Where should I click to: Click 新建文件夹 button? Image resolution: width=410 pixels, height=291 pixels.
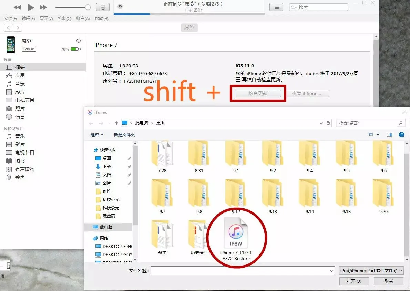point(124,135)
